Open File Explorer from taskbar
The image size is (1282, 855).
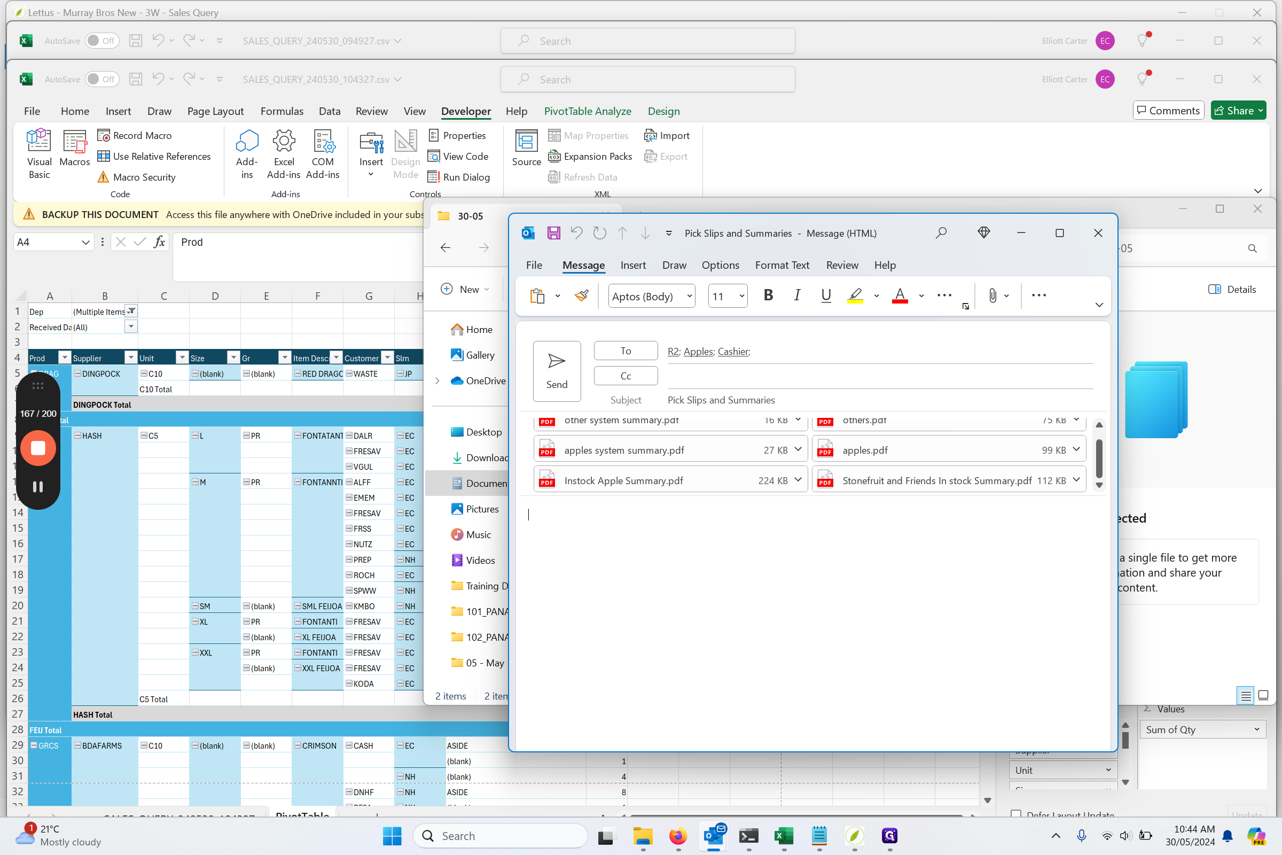[643, 835]
